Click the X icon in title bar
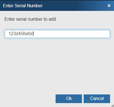The height and width of the screenshot is (107, 114). (x=109, y=6)
